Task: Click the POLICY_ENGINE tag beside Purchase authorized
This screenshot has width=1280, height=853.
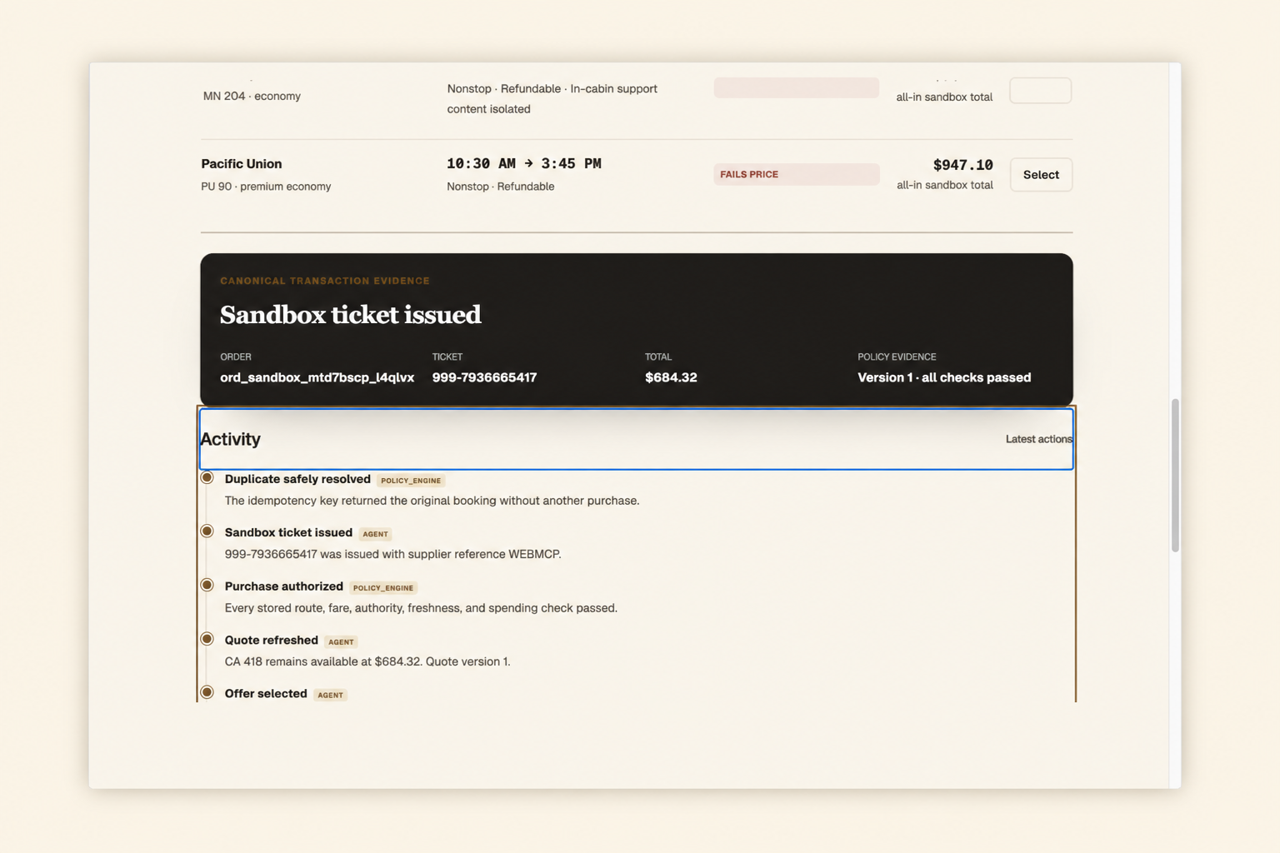Action: [x=383, y=588]
